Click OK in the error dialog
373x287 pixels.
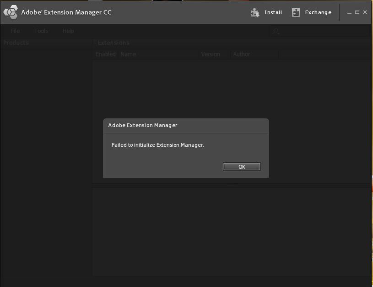tap(242, 166)
